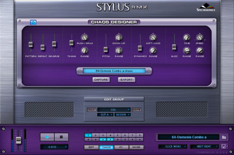Select part 1
This screenshot has width=234, height=155.
coord(88,135)
